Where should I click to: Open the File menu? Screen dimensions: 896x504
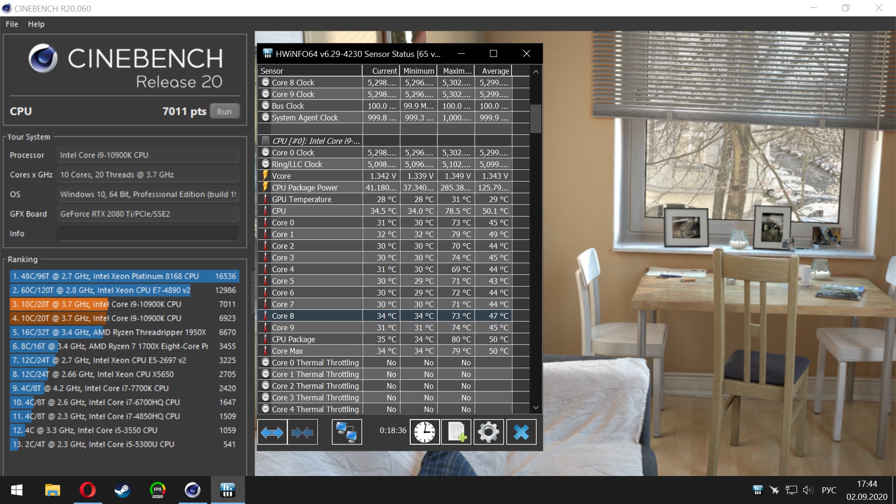coord(12,24)
